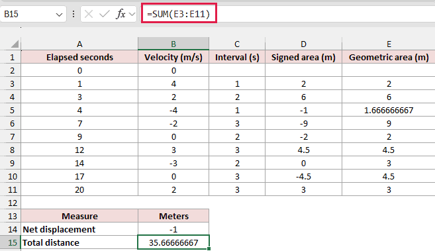The image size is (435, 251).
Task: Click the Elapsed seconds header cell
Action: (x=79, y=57)
